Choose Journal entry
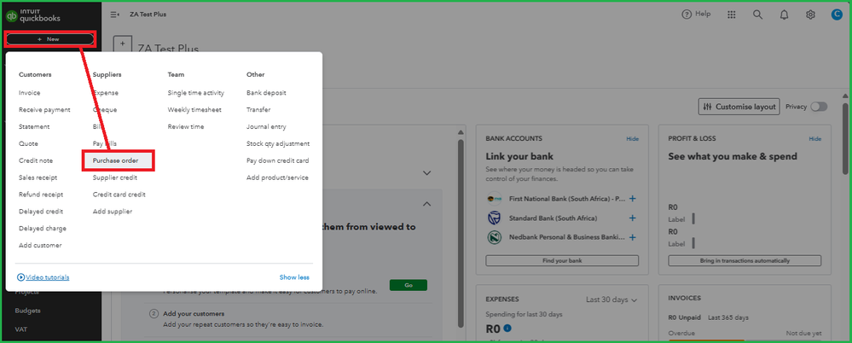This screenshot has width=852, height=343. (x=266, y=126)
